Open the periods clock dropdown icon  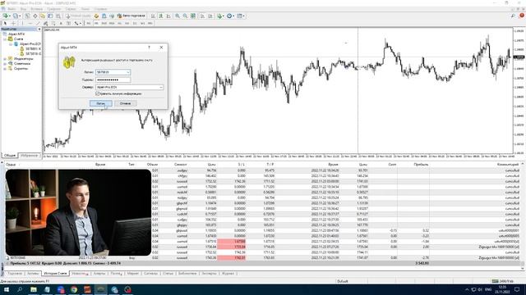click(x=230, y=16)
